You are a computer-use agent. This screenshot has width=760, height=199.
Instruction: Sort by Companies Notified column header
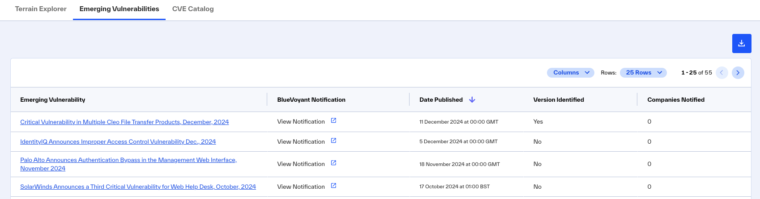[x=676, y=99]
